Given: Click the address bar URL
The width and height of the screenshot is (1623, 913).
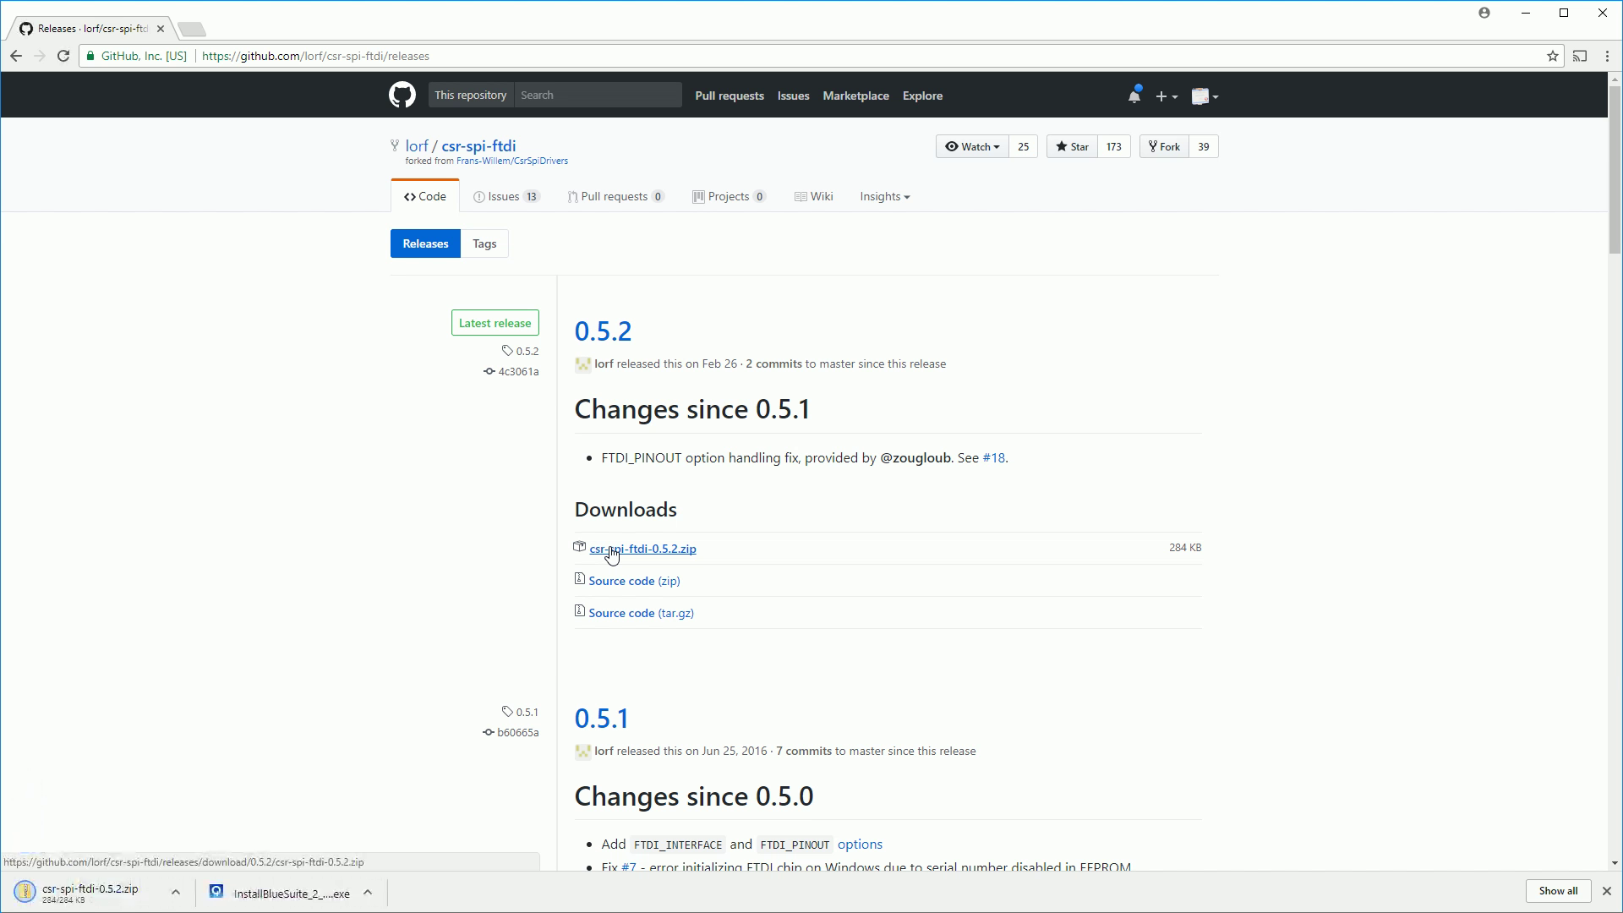Looking at the screenshot, I should click(x=316, y=56).
